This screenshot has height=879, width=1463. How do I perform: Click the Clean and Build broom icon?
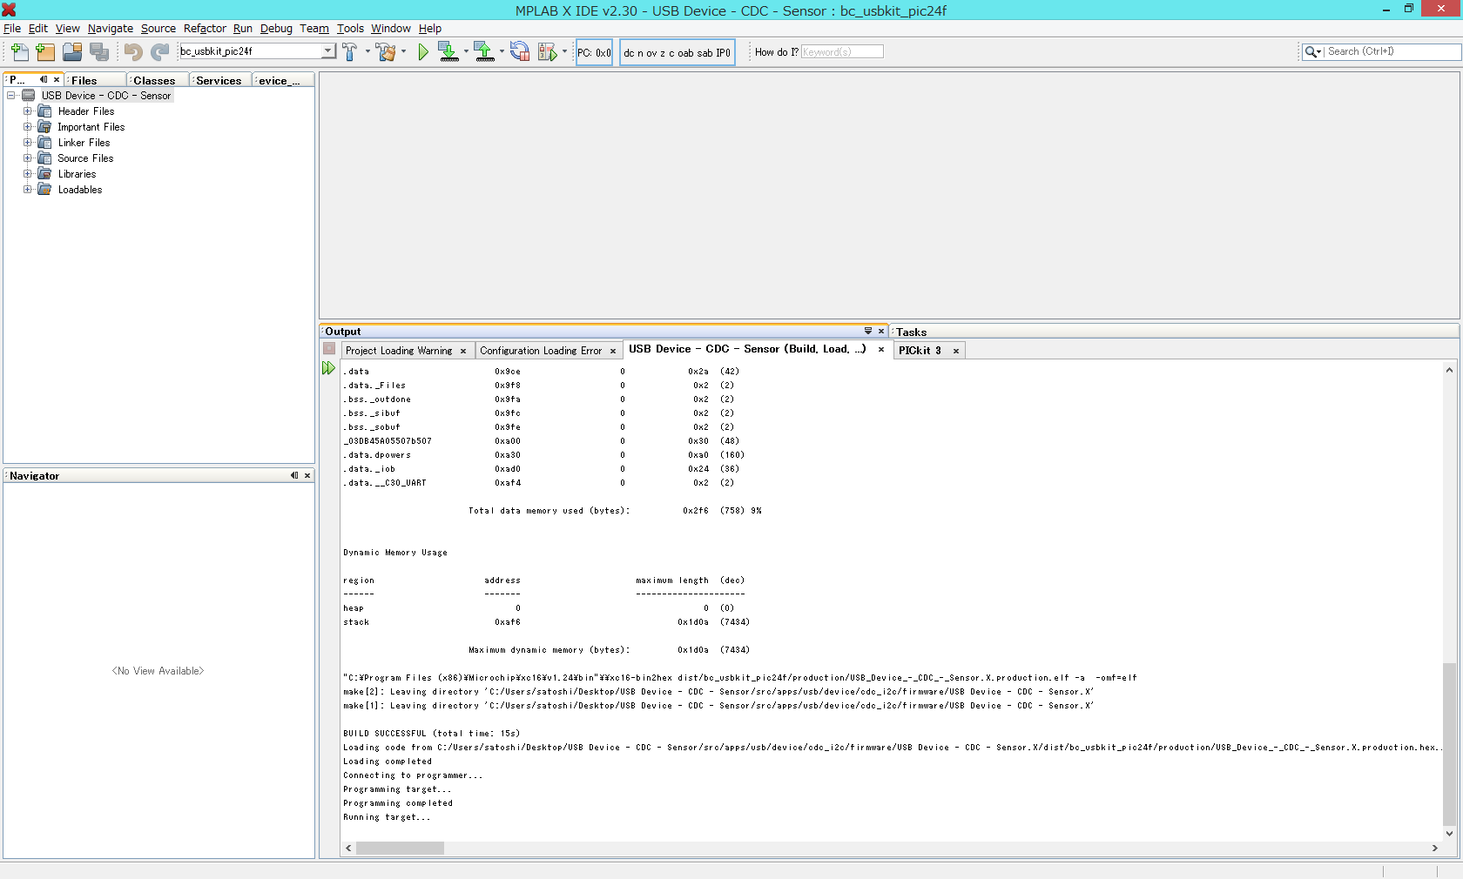386,52
